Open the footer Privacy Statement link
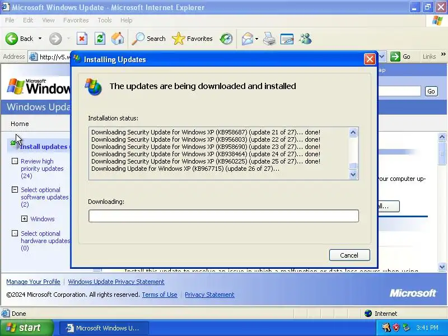 (209, 295)
